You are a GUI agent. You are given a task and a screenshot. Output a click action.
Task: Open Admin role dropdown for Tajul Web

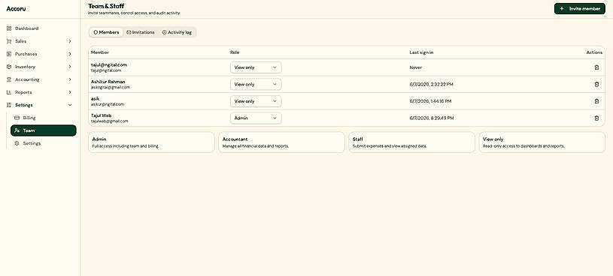pyautogui.click(x=256, y=118)
